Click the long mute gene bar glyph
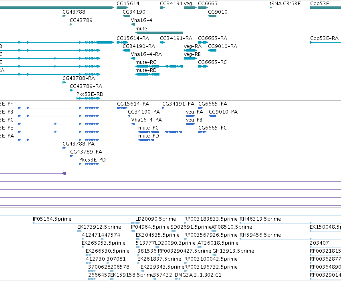This screenshot has width=341, height=281. click(159, 33)
